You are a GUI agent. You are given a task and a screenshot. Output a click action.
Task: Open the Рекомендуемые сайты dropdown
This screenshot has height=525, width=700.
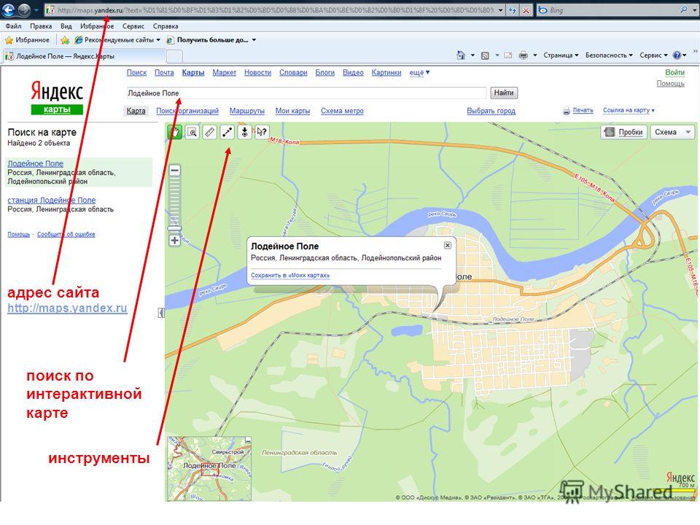117,40
